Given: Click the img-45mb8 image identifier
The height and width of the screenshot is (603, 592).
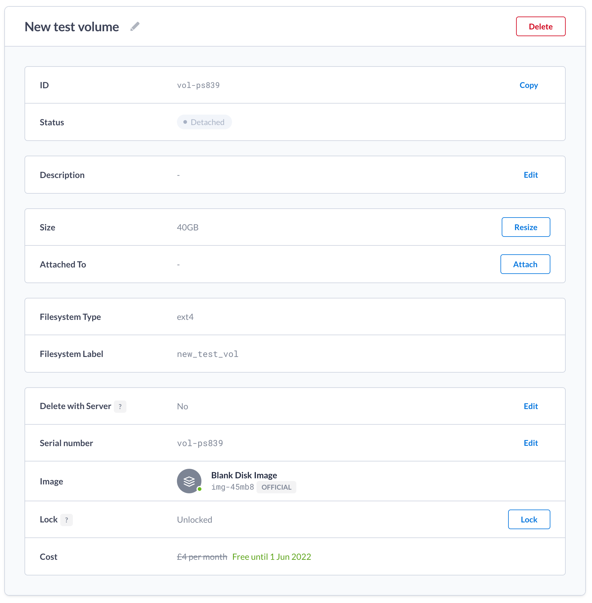Looking at the screenshot, I should click(233, 487).
